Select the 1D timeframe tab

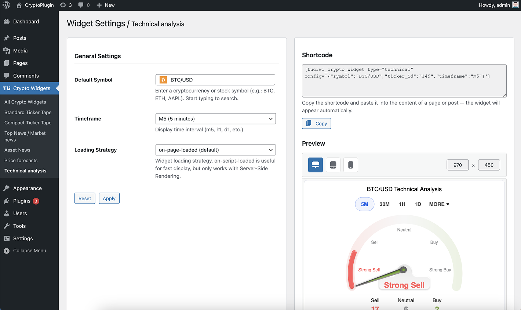tap(418, 204)
